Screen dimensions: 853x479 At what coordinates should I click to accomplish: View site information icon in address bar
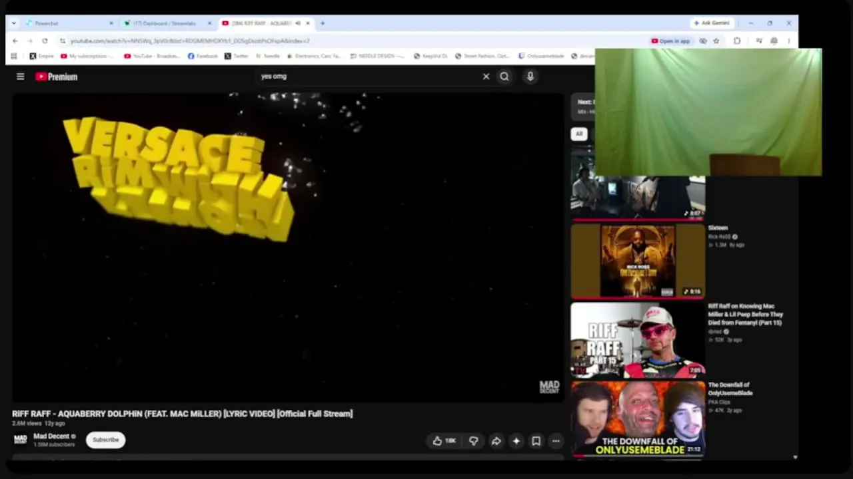[x=63, y=41]
